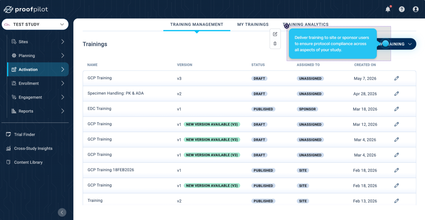Click SITE badge in Training v2 row
The width and height of the screenshot is (425, 220).
coord(303,201)
